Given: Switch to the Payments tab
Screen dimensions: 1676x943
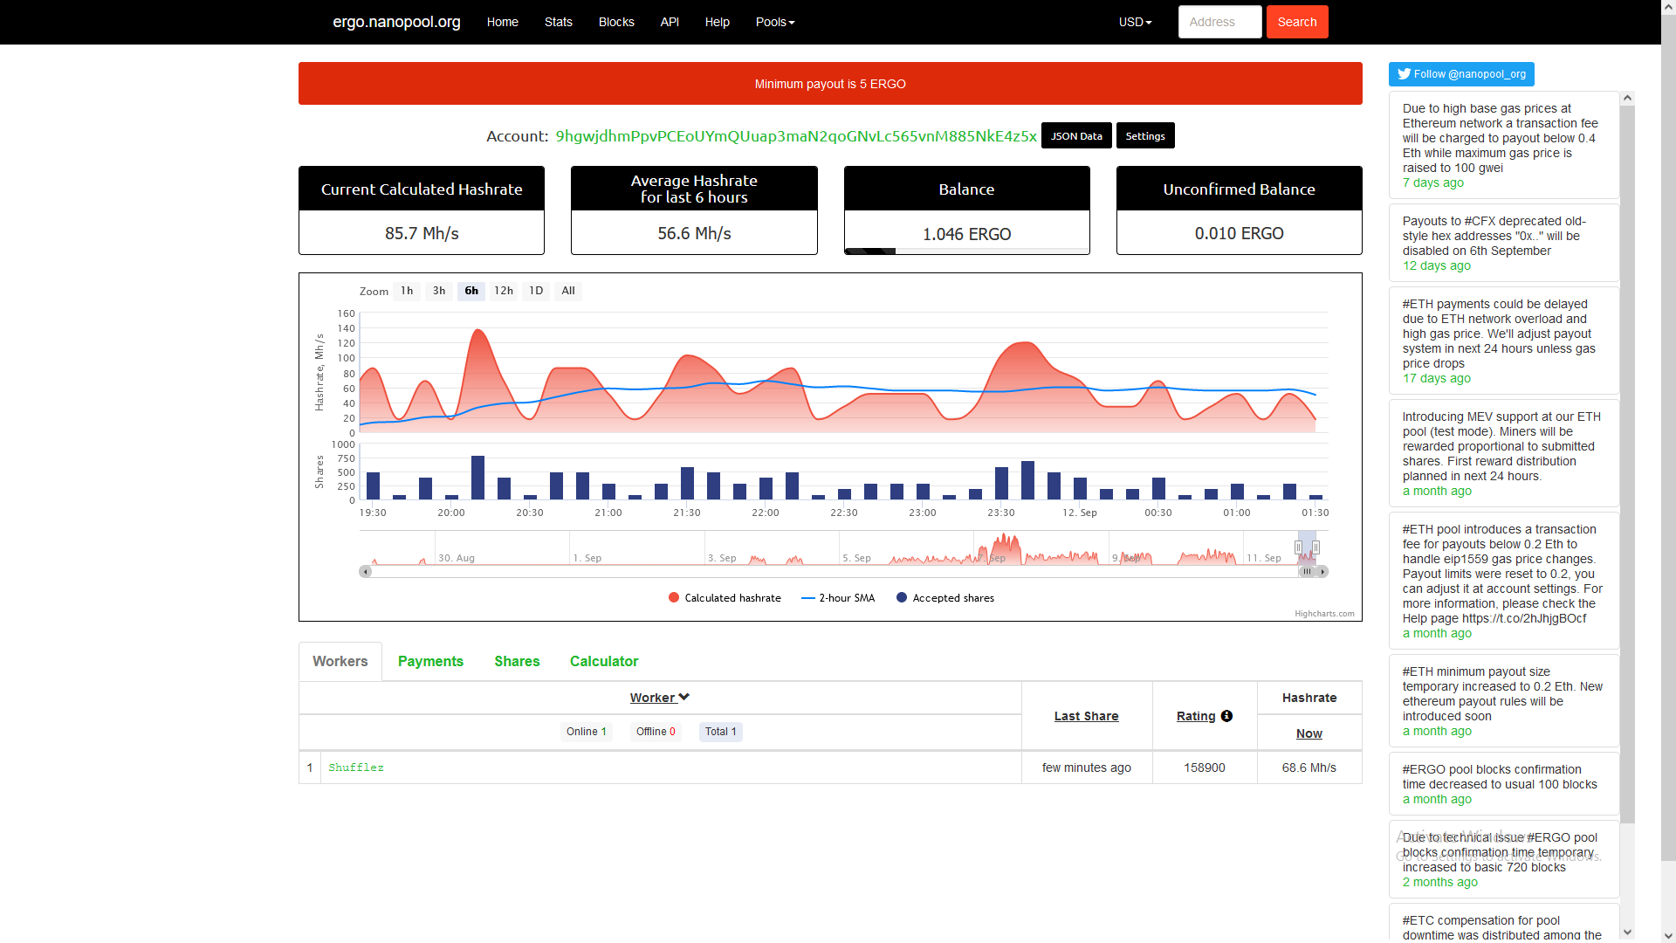Looking at the screenshot, I should click(x=430, y=661).
